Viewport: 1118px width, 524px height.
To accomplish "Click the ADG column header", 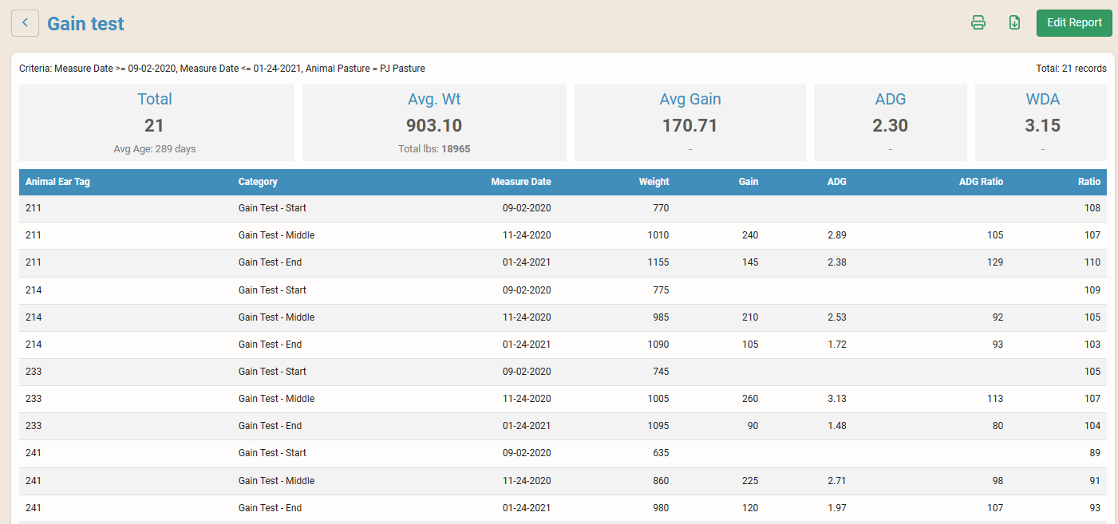I will (837, 182).
